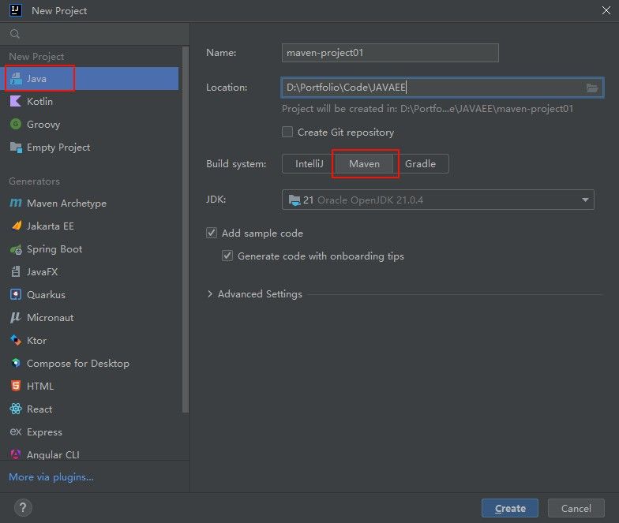Click the 'Project will be created in' path text
This screenshot has height=523, width=619.
[x=428, y=109]
